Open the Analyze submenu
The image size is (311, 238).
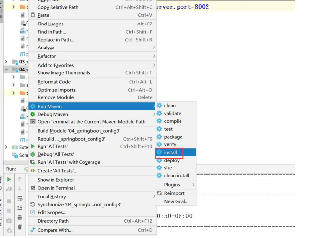point(92,48)
